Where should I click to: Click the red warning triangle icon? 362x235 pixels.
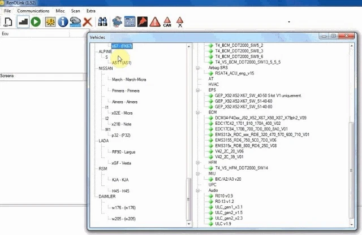tap(155, 22)
